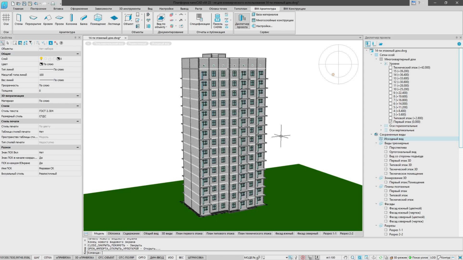Check level 15 (+39.200)
This screenshot has height=260, width=463.
pos(390,71)
